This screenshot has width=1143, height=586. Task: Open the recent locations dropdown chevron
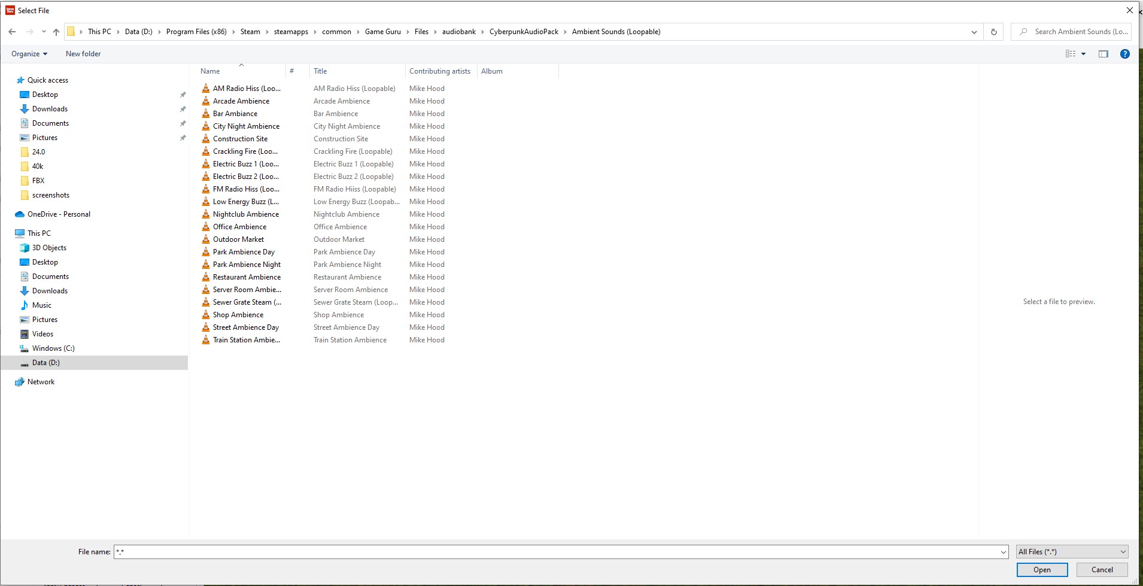point(44,32)
